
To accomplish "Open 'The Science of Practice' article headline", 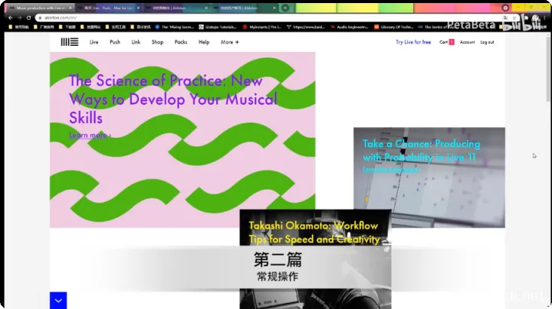I will tap(172, 99).
